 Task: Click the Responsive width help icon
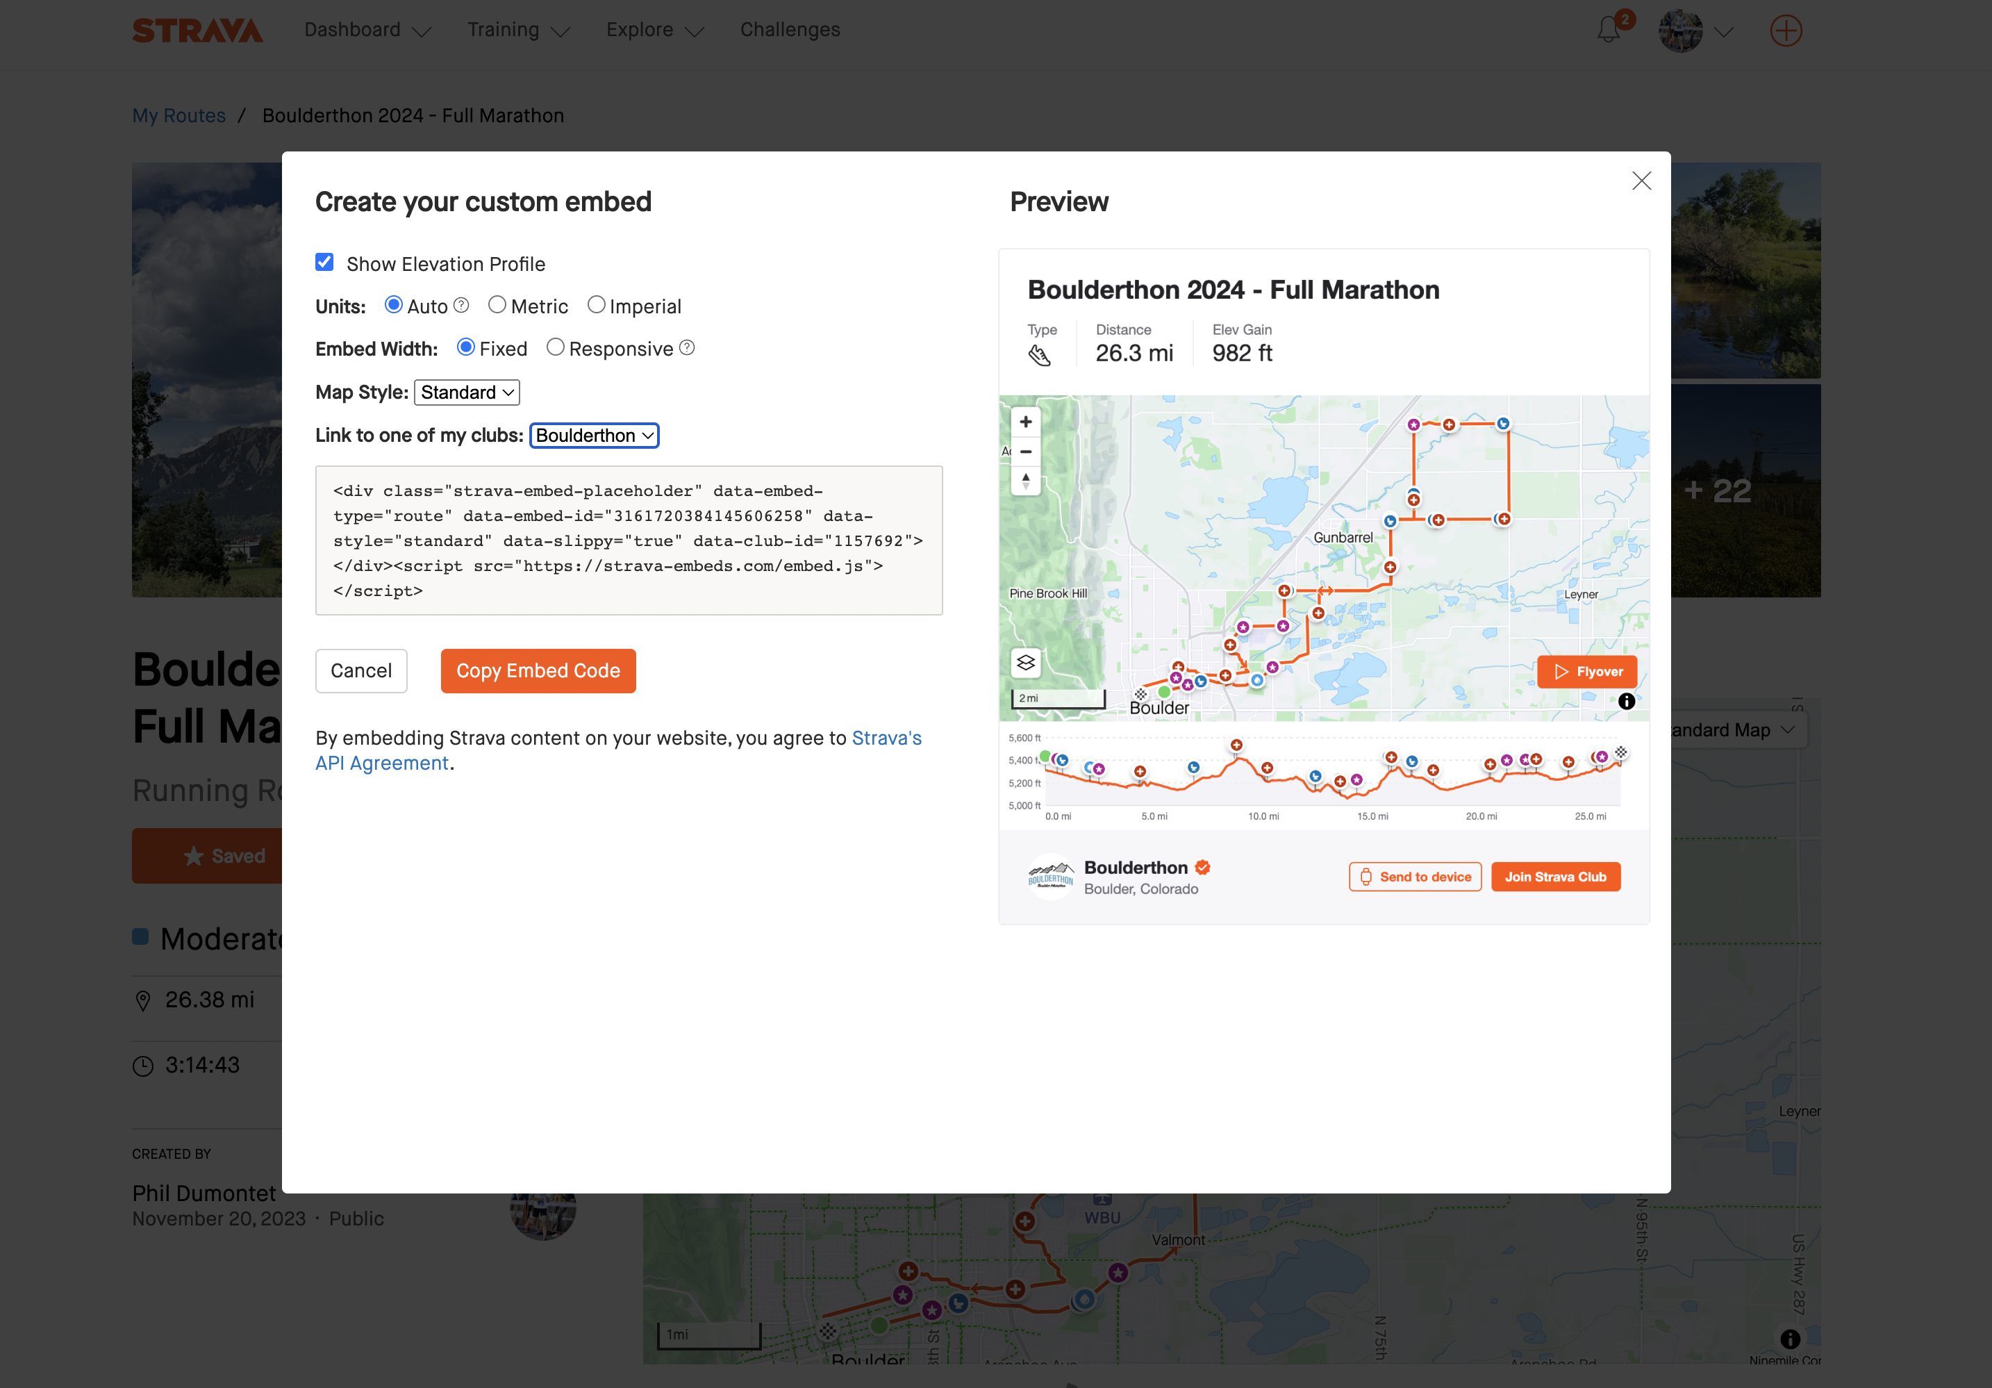pyautogui.click(x=686, y=348)
